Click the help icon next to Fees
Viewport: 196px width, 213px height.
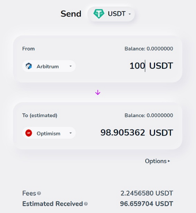coord(39,193)
